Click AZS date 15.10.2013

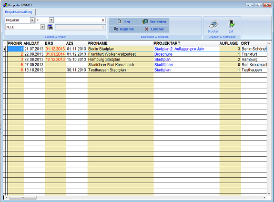(x=76, y=59)
